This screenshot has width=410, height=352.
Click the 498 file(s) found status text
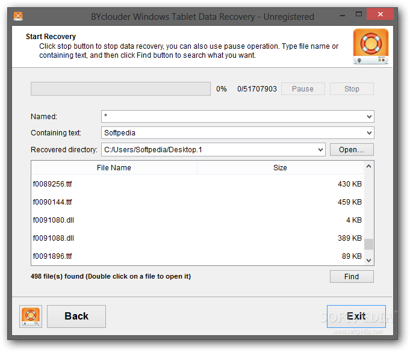pyautogui.click(x=111, y=276)
